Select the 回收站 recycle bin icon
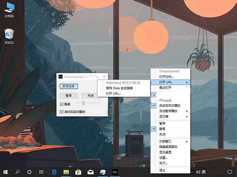 click(x=9, y=36)
